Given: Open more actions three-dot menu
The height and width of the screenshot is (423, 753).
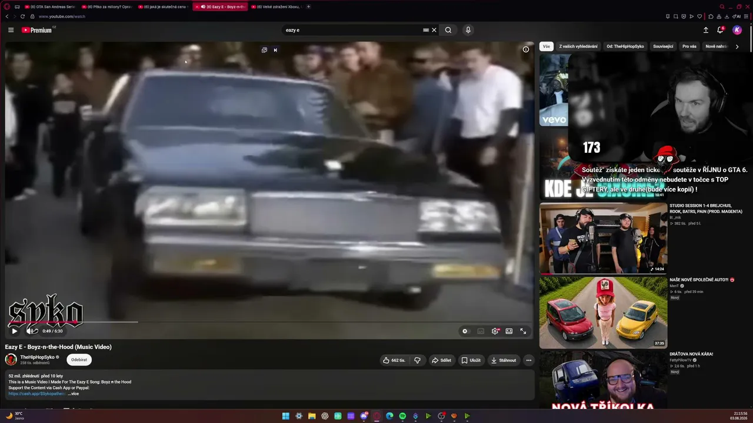Looking at the screenshot, I should click(529, 360).
